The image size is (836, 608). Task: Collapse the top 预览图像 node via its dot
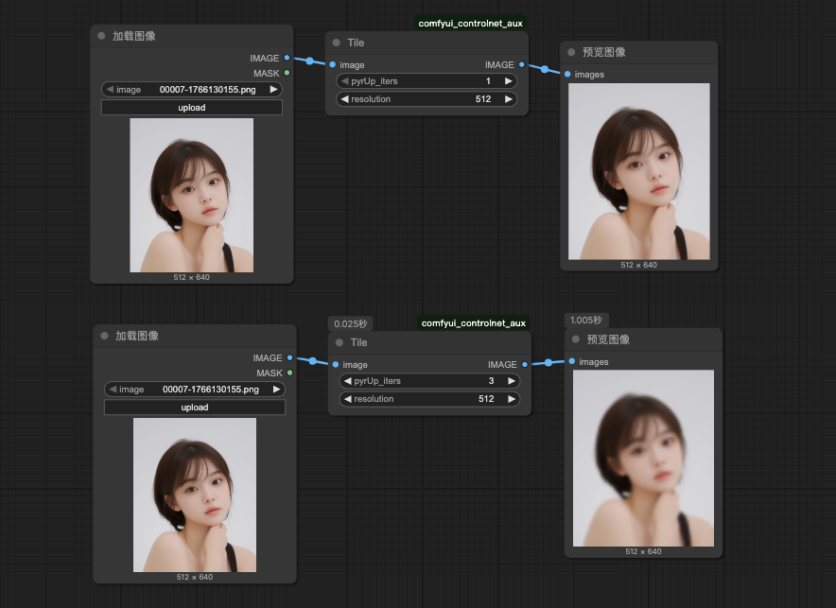571,52
